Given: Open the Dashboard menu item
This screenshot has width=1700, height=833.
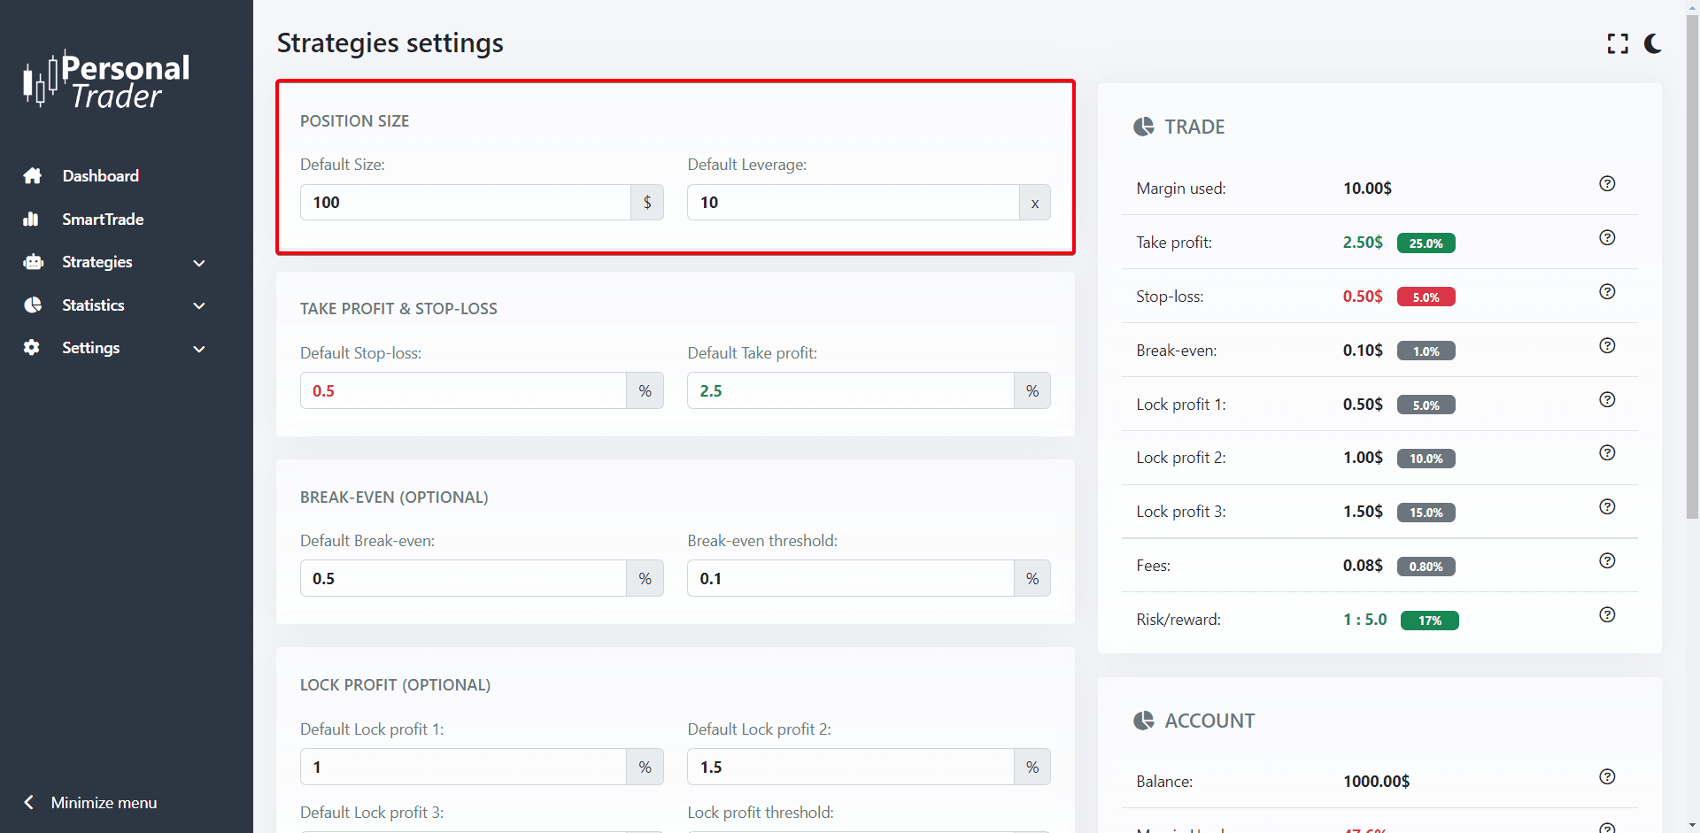Looking at the screenshot, I should (x=100, y=176).
